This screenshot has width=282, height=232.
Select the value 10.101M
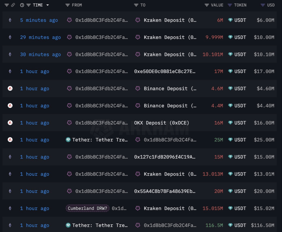[213, 55]
